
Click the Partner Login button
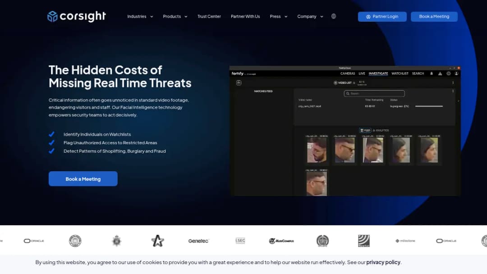coord(382,17)
